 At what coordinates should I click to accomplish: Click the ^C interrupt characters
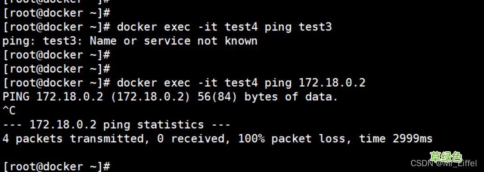[x=9, y=110]
